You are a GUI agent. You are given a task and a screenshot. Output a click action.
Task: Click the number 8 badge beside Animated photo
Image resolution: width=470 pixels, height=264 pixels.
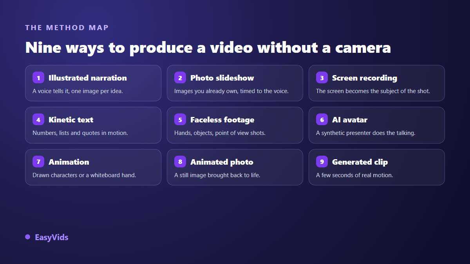180,162
